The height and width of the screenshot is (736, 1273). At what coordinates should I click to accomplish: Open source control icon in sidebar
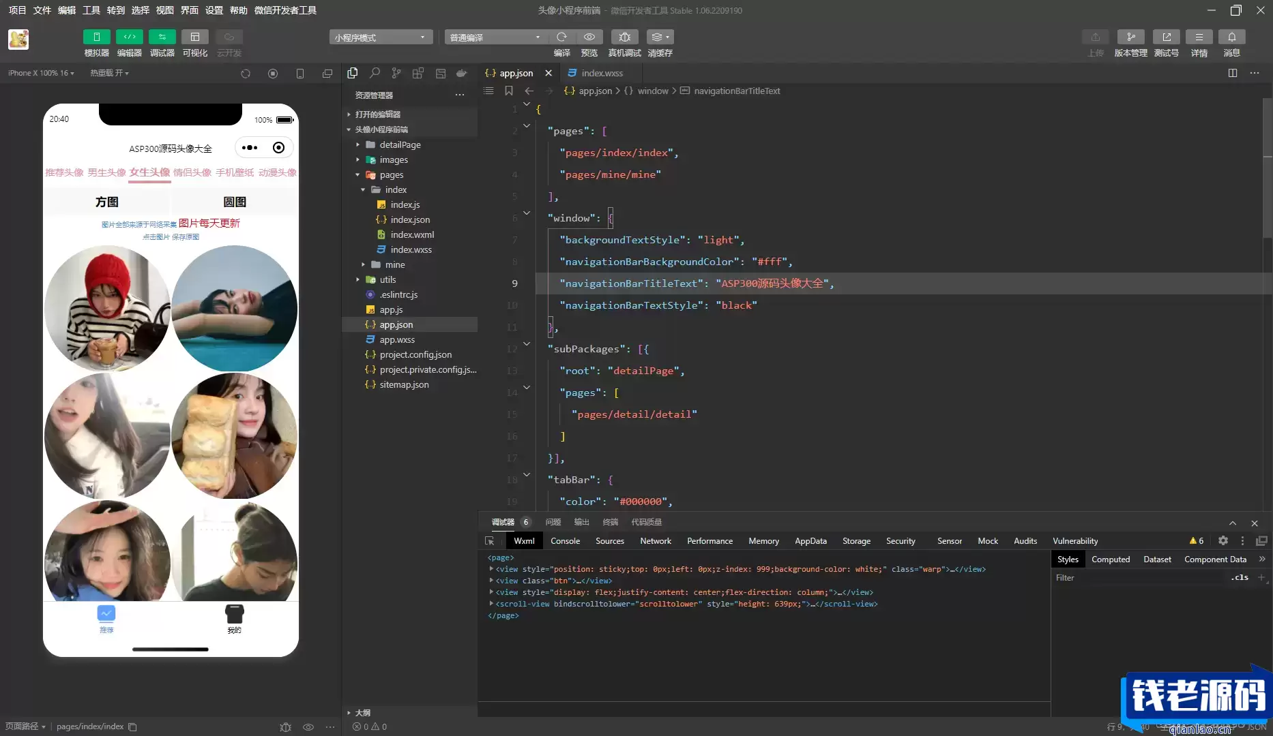[x=396, y=73]
